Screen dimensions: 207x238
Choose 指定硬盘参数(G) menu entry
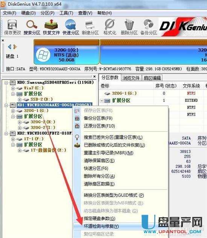point(99,219)
